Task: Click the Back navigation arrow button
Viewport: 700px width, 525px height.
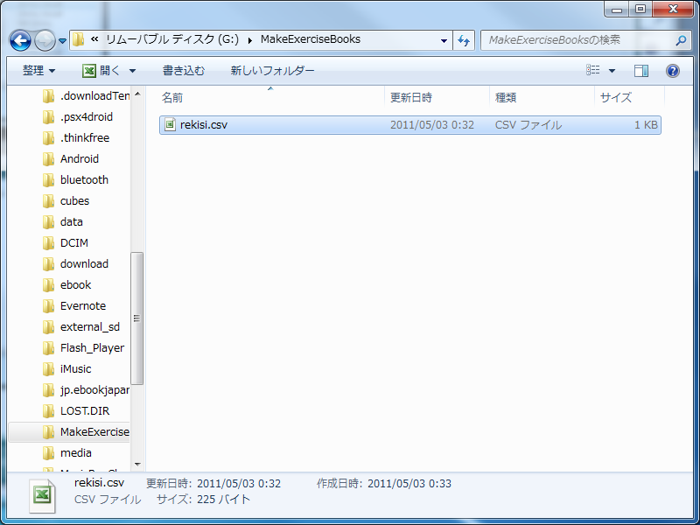Action: 21,40
